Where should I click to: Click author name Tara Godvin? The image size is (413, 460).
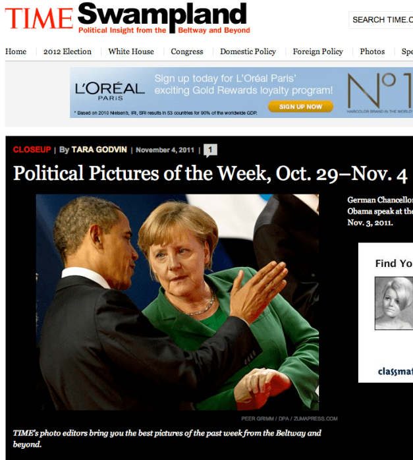click(x=99, y=150)
